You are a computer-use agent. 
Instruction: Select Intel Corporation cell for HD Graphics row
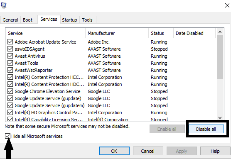tap(105, 113)
